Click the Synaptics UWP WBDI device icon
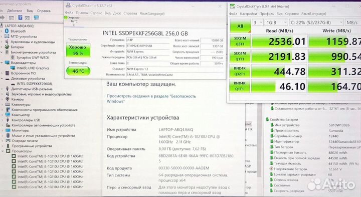The height and width of the screenshot is (197, 361). (13, 57)
